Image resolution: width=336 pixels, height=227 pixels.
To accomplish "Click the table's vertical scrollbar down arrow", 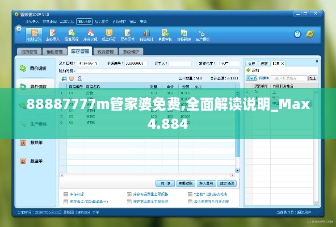I will pyautogui.click(x=237, y=170).
